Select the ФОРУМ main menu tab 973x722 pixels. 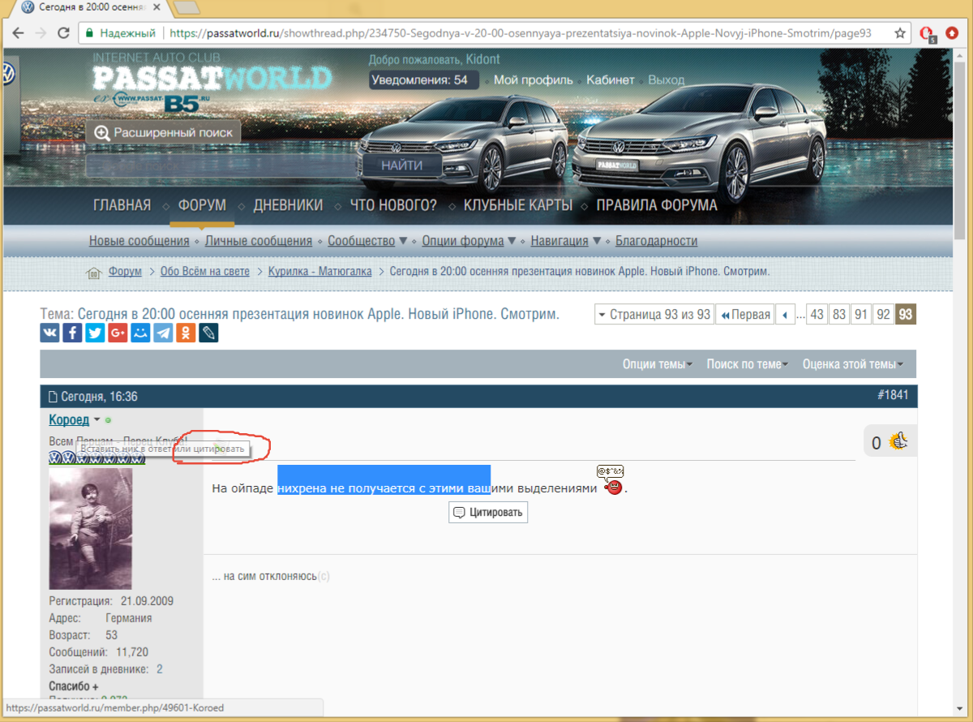(202, 205)
